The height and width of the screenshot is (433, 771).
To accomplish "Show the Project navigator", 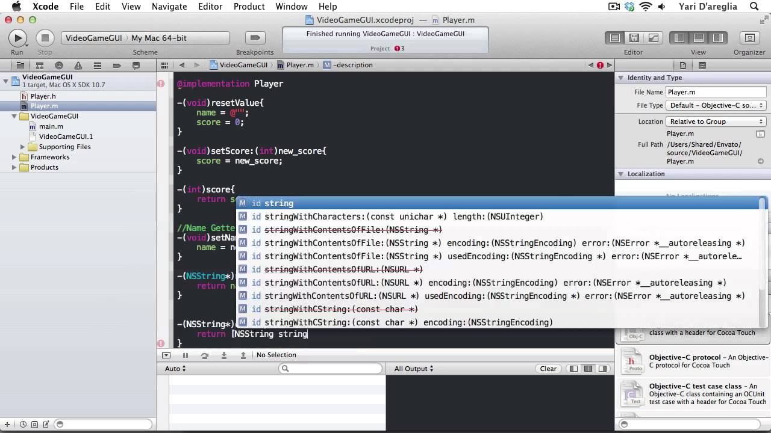I will (20, 66).
